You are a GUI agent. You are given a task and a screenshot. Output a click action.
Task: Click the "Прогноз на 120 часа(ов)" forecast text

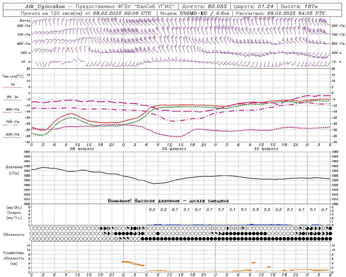(x=52, y=13)
